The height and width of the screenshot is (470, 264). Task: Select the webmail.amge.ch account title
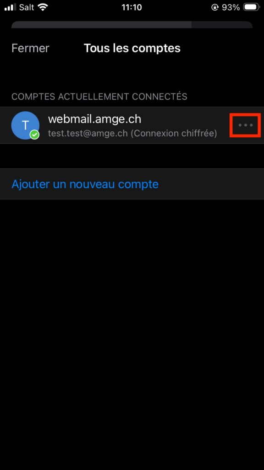pyautogui.click(x=94, y=119)
